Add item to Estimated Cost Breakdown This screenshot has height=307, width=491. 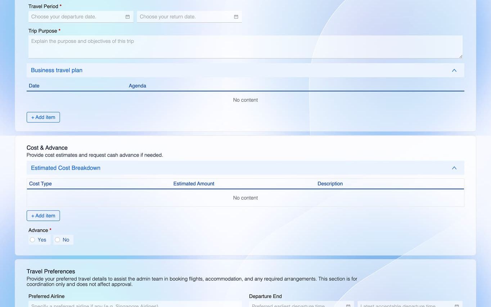[x=43, y=216]
